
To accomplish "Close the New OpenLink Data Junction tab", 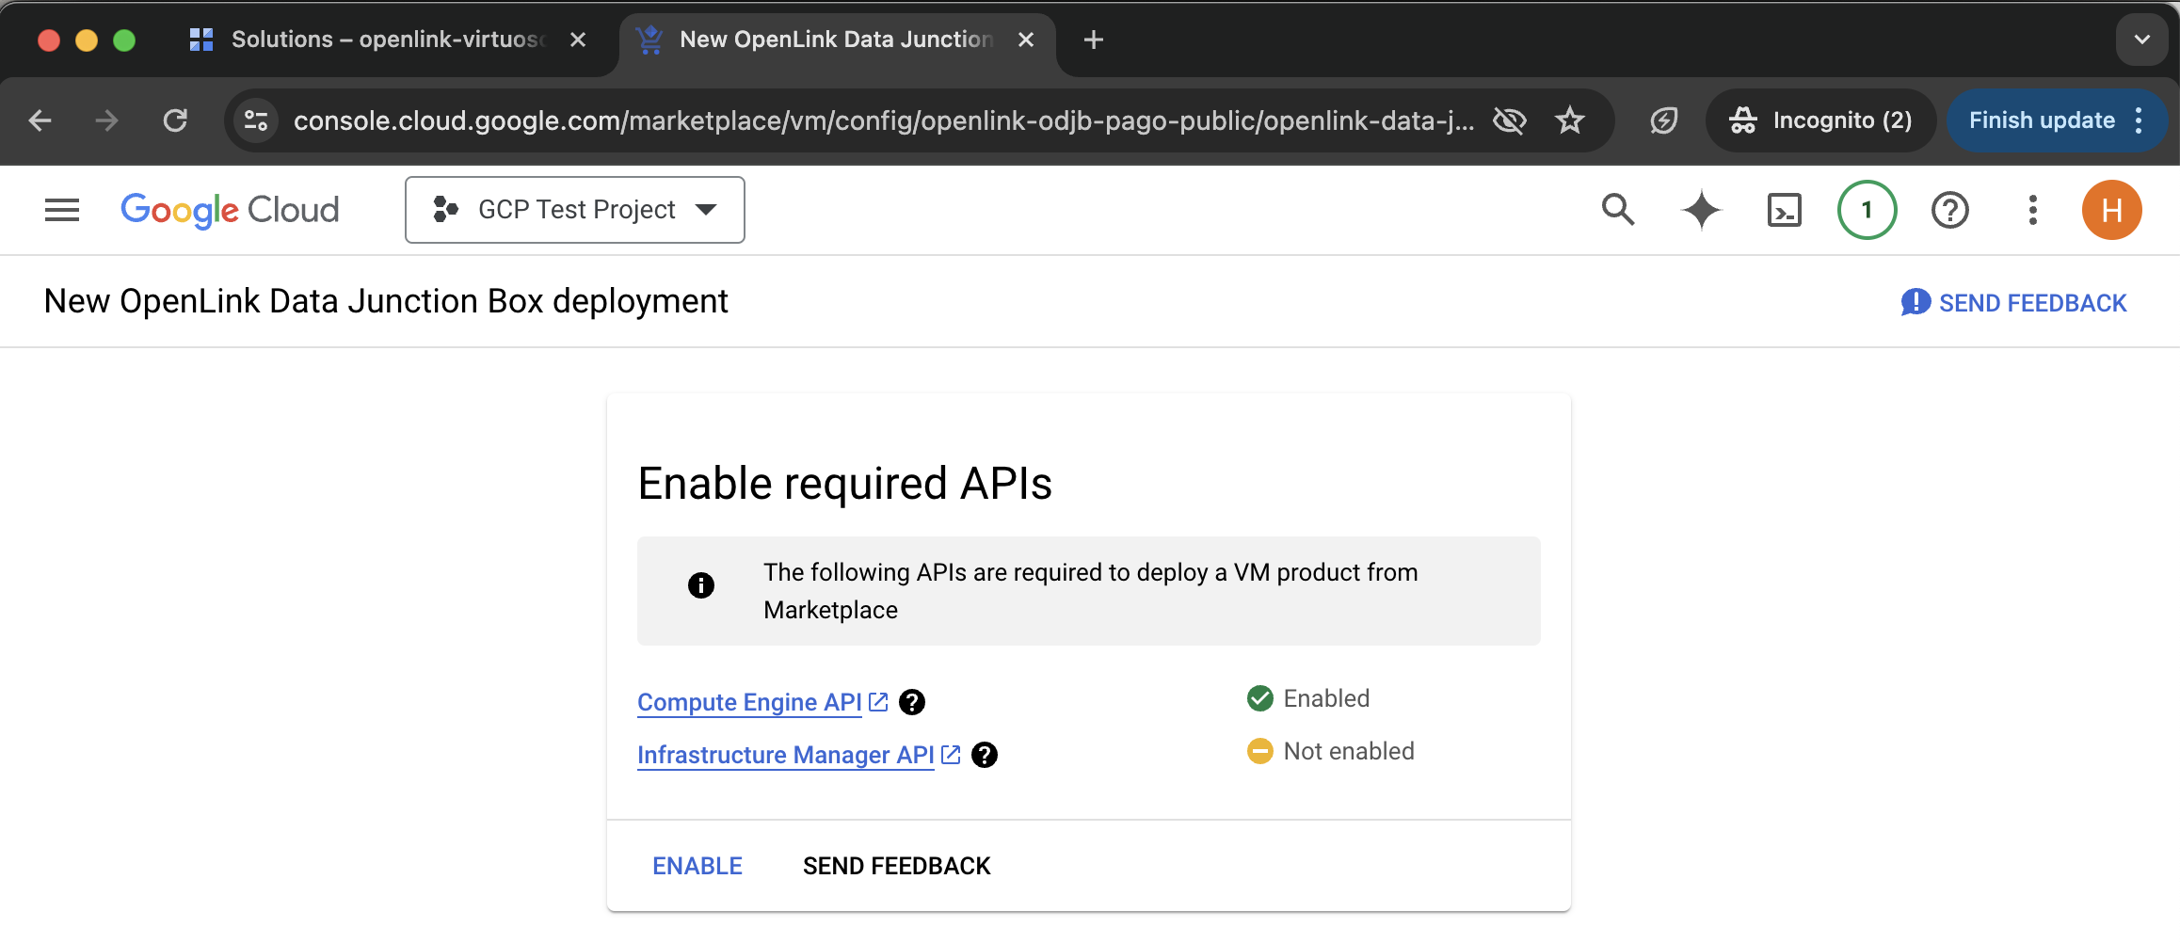I will (1026, 40).
